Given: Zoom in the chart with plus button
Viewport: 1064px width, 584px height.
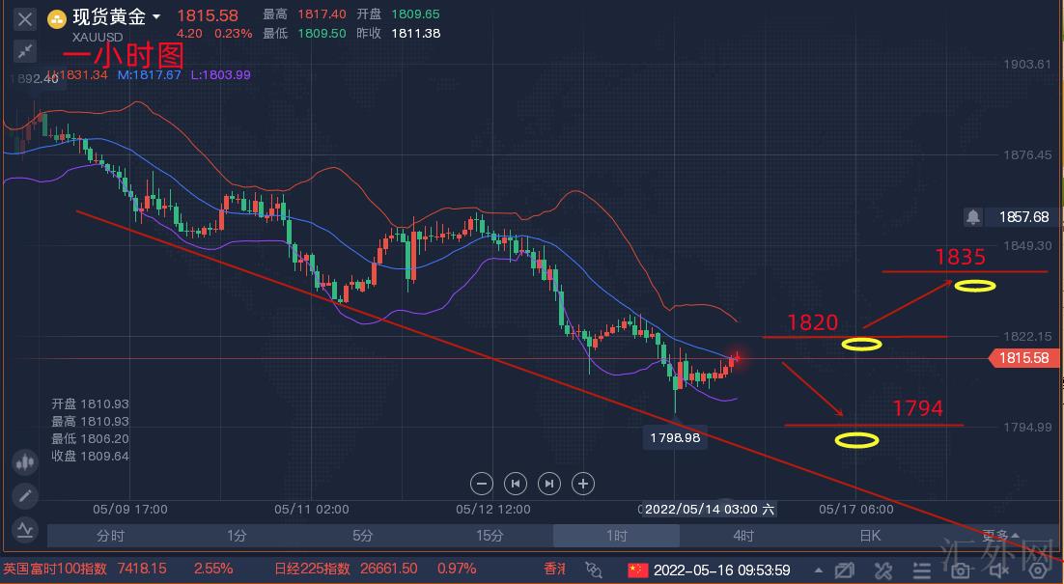Looking at the screenshot, I should 582,484.
